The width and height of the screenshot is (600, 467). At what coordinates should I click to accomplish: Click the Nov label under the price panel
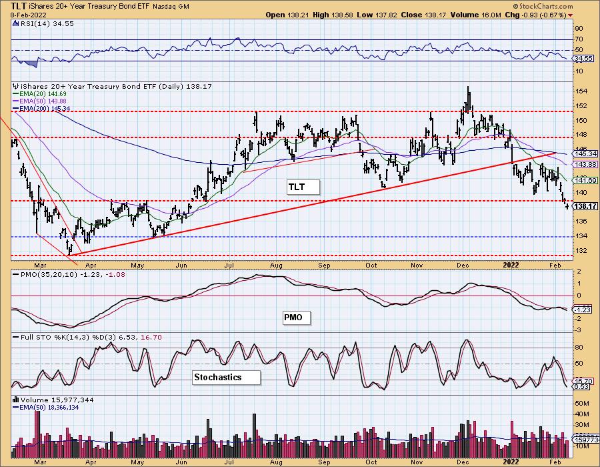pos(417,266)
